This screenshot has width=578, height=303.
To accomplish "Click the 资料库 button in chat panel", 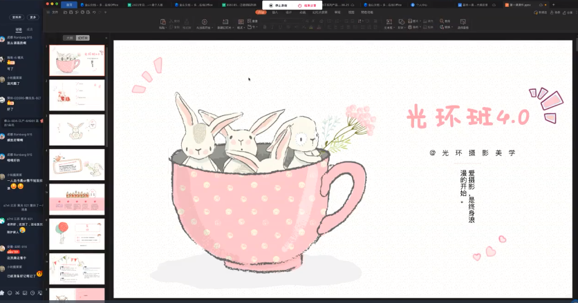I will (x=17, y=17).
